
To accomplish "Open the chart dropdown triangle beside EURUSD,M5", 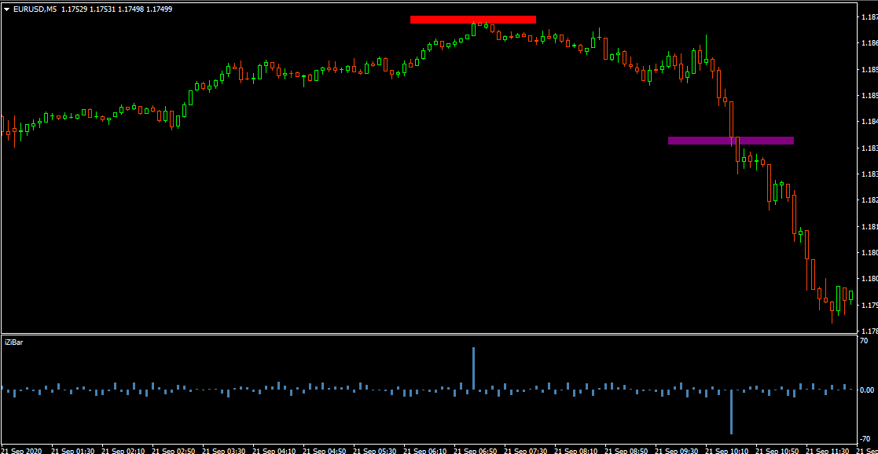I will click(x=7, y=9).
